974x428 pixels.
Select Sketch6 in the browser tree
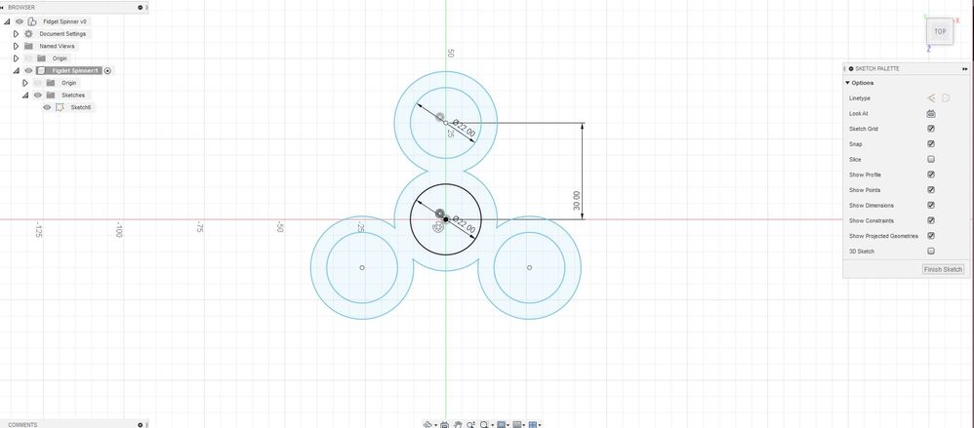click(x=81, y=107)
